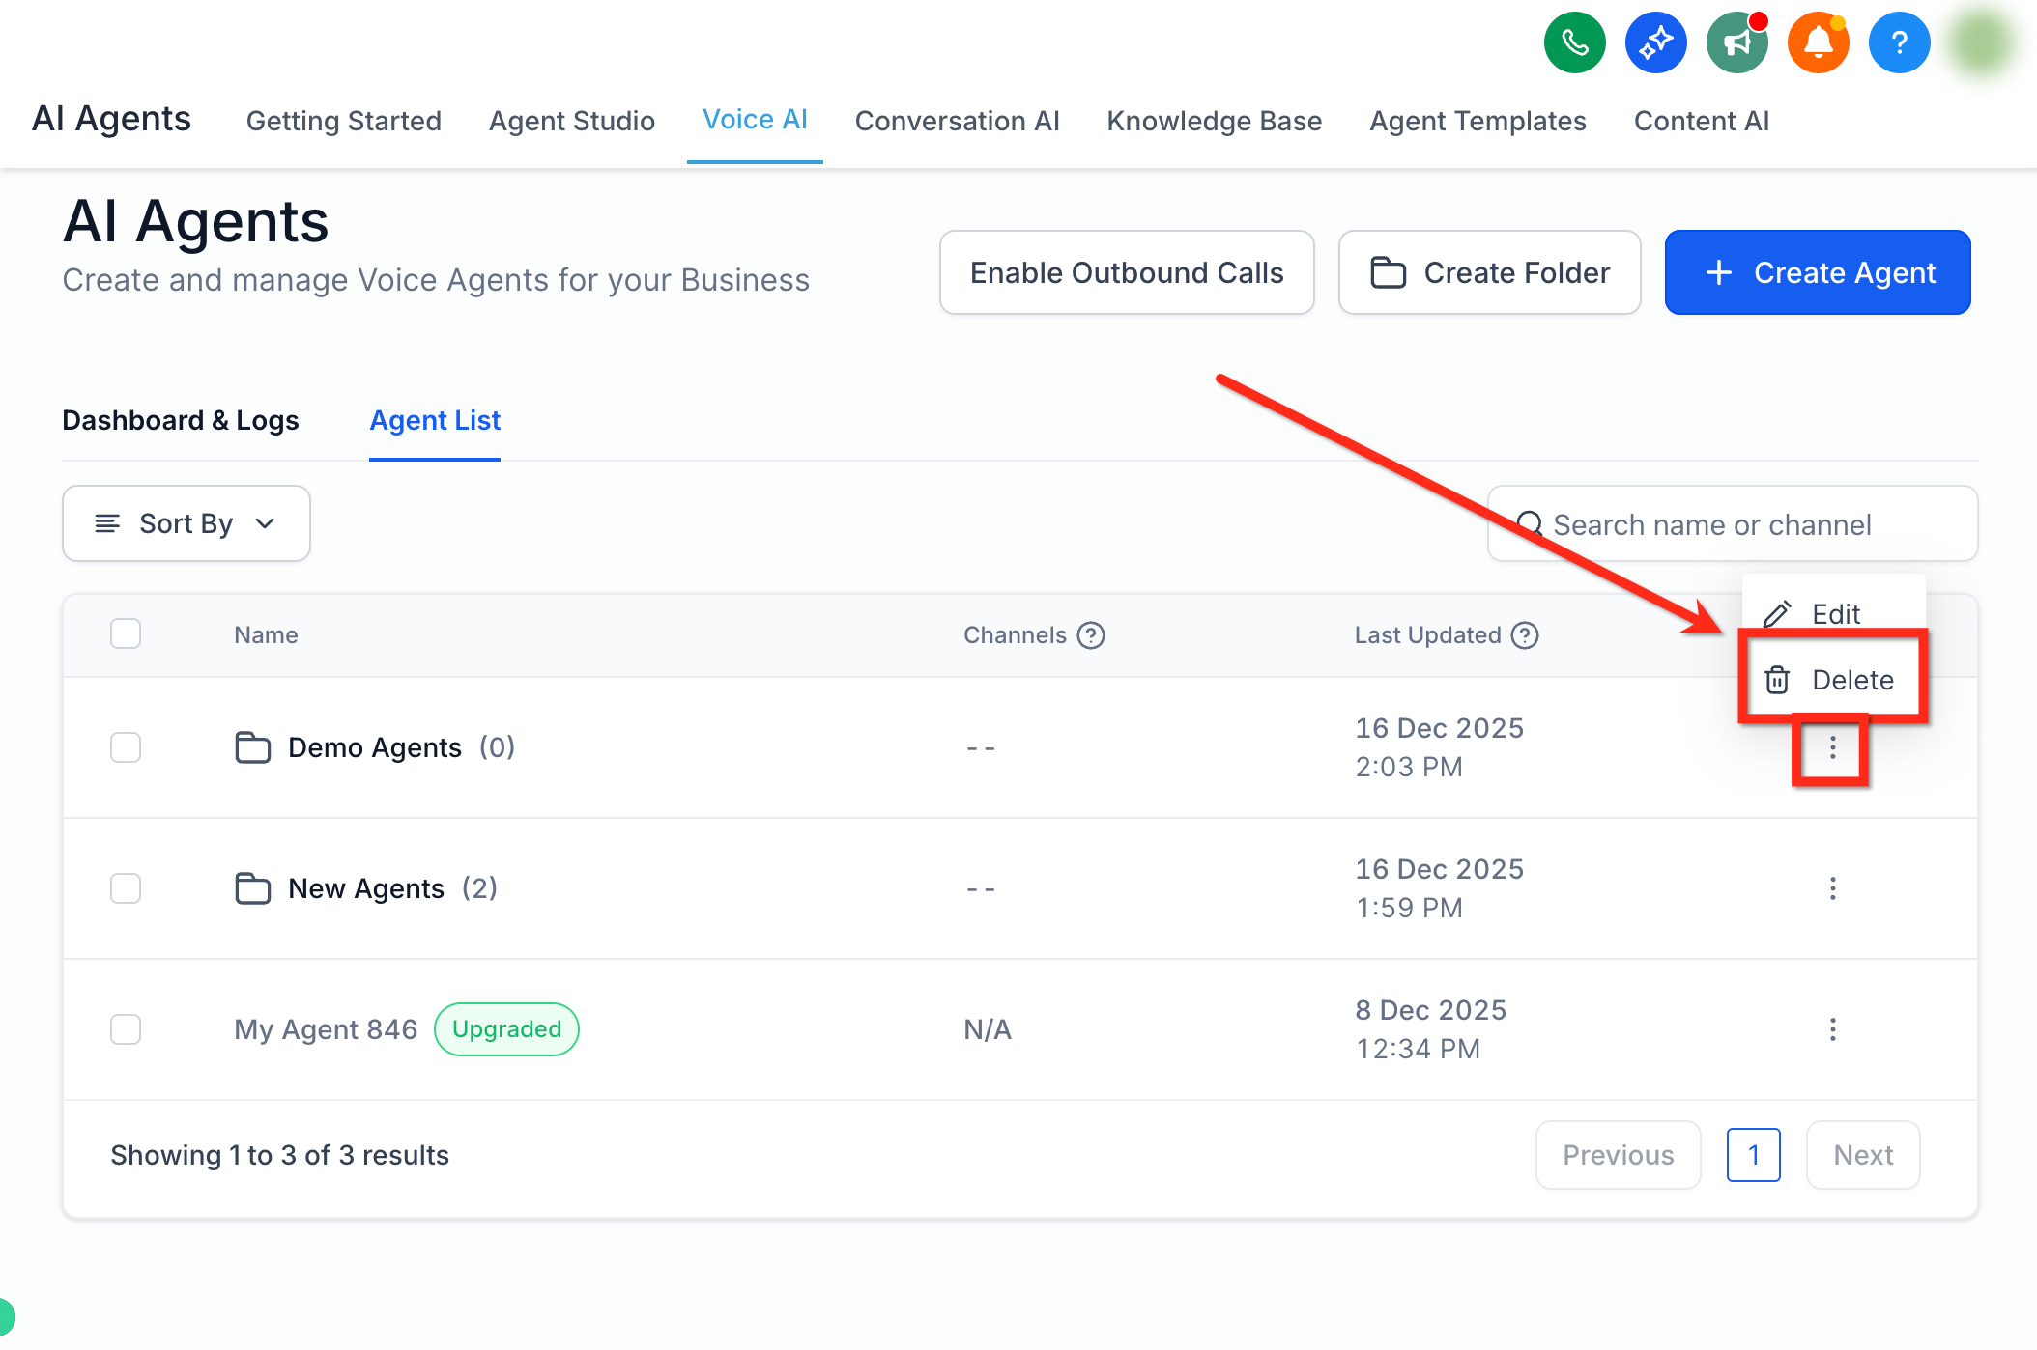2037x1350 pixels.
Task: Open the Demo Agents folder icon
Action: click(x=253, y=747)
